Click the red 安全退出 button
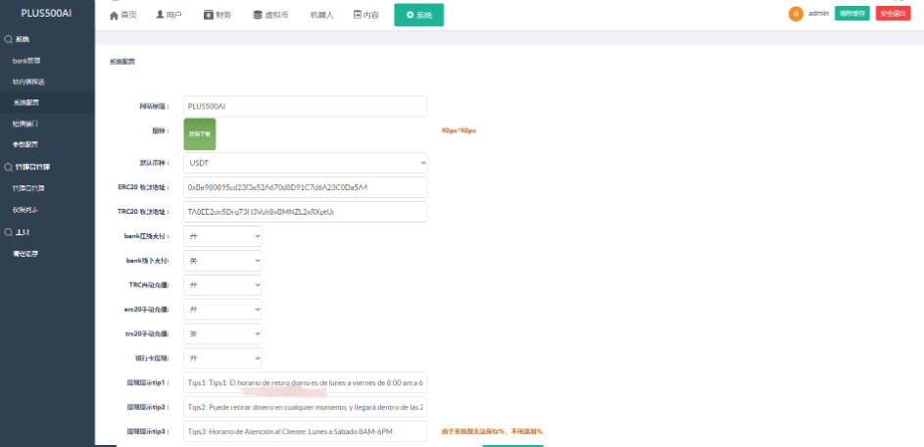 coord(893,14)
